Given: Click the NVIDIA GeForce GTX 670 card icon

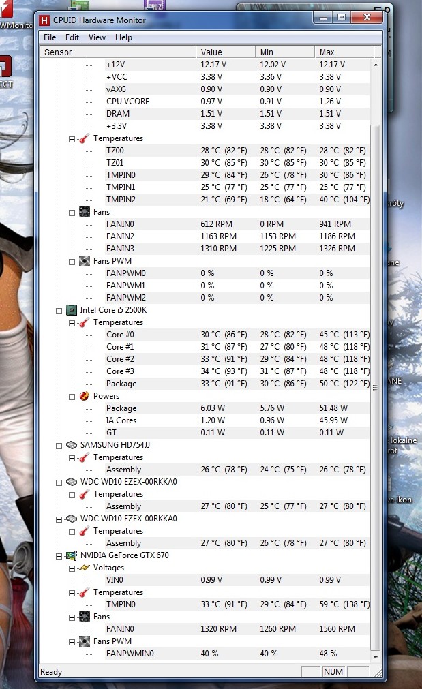Looking at the screenshot, I should 71,555.
